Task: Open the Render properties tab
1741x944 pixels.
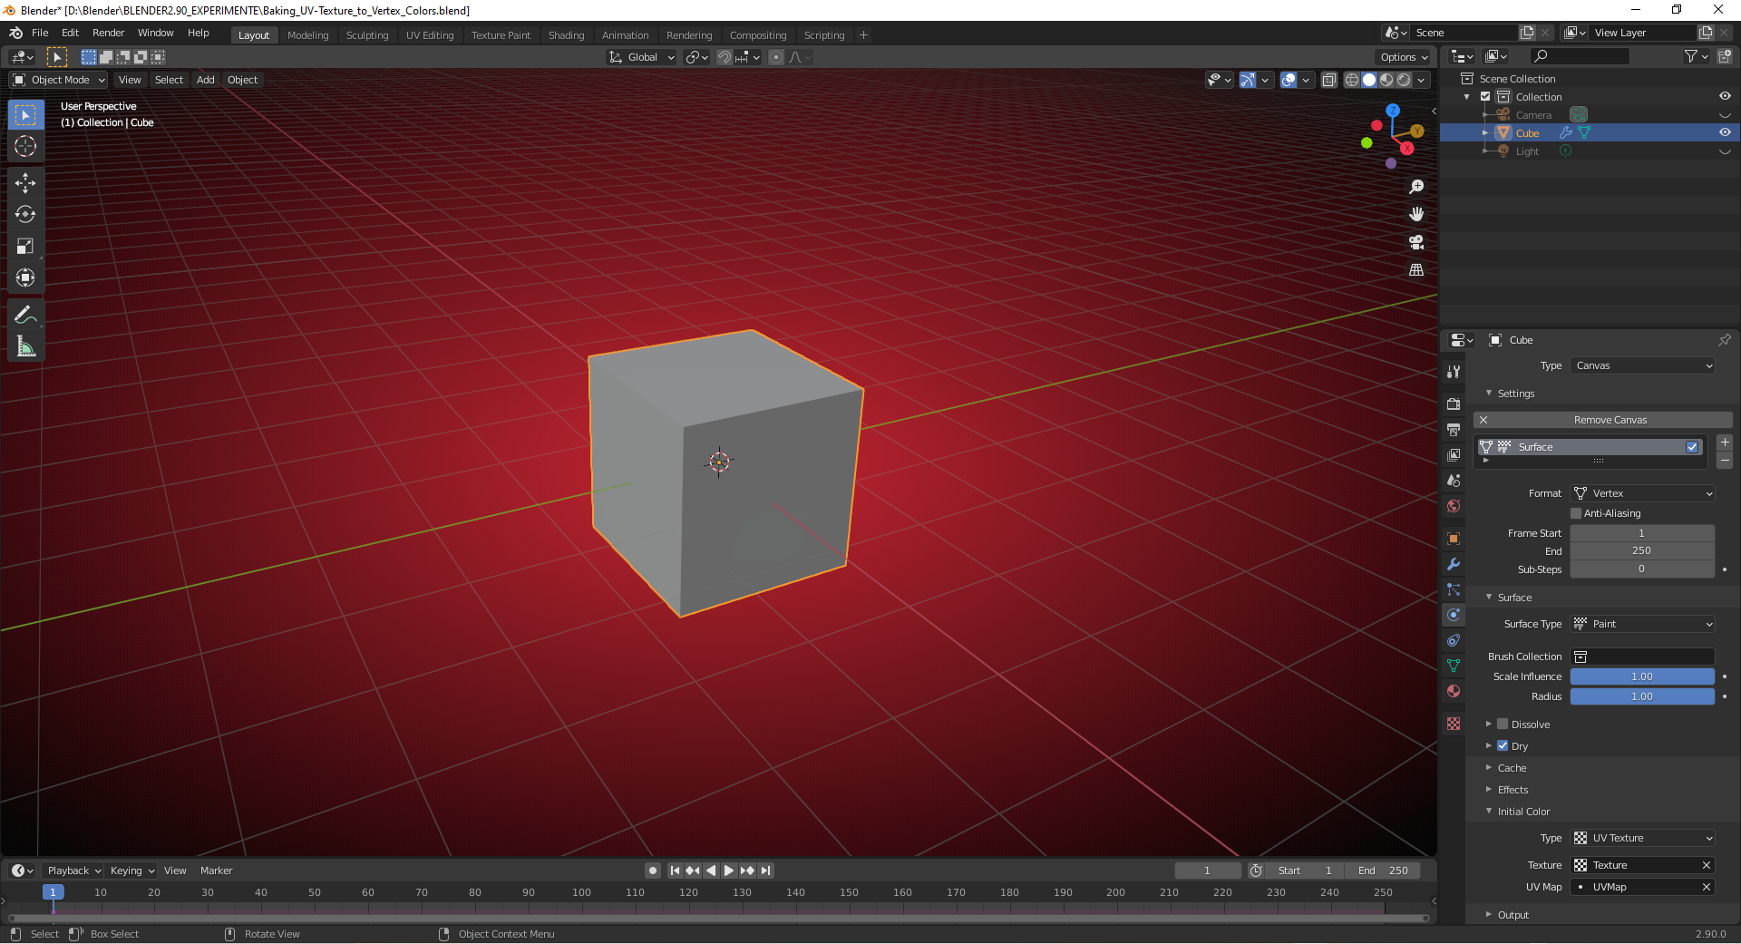Action: [x=1454, y=404]
